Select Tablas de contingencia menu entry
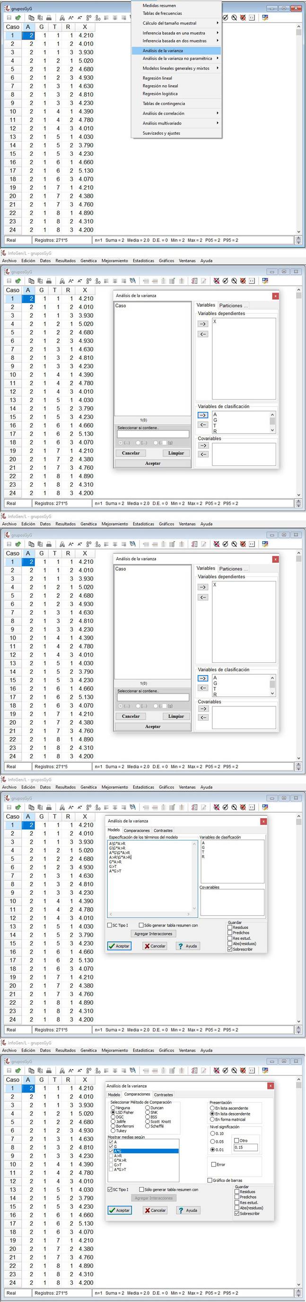Screen dimensions: 306x1302 164,104
